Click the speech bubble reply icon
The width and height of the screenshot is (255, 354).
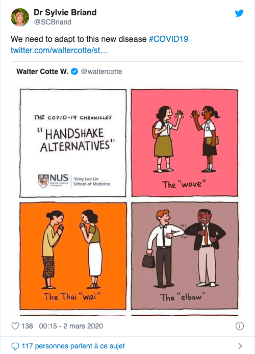(15, 346)
